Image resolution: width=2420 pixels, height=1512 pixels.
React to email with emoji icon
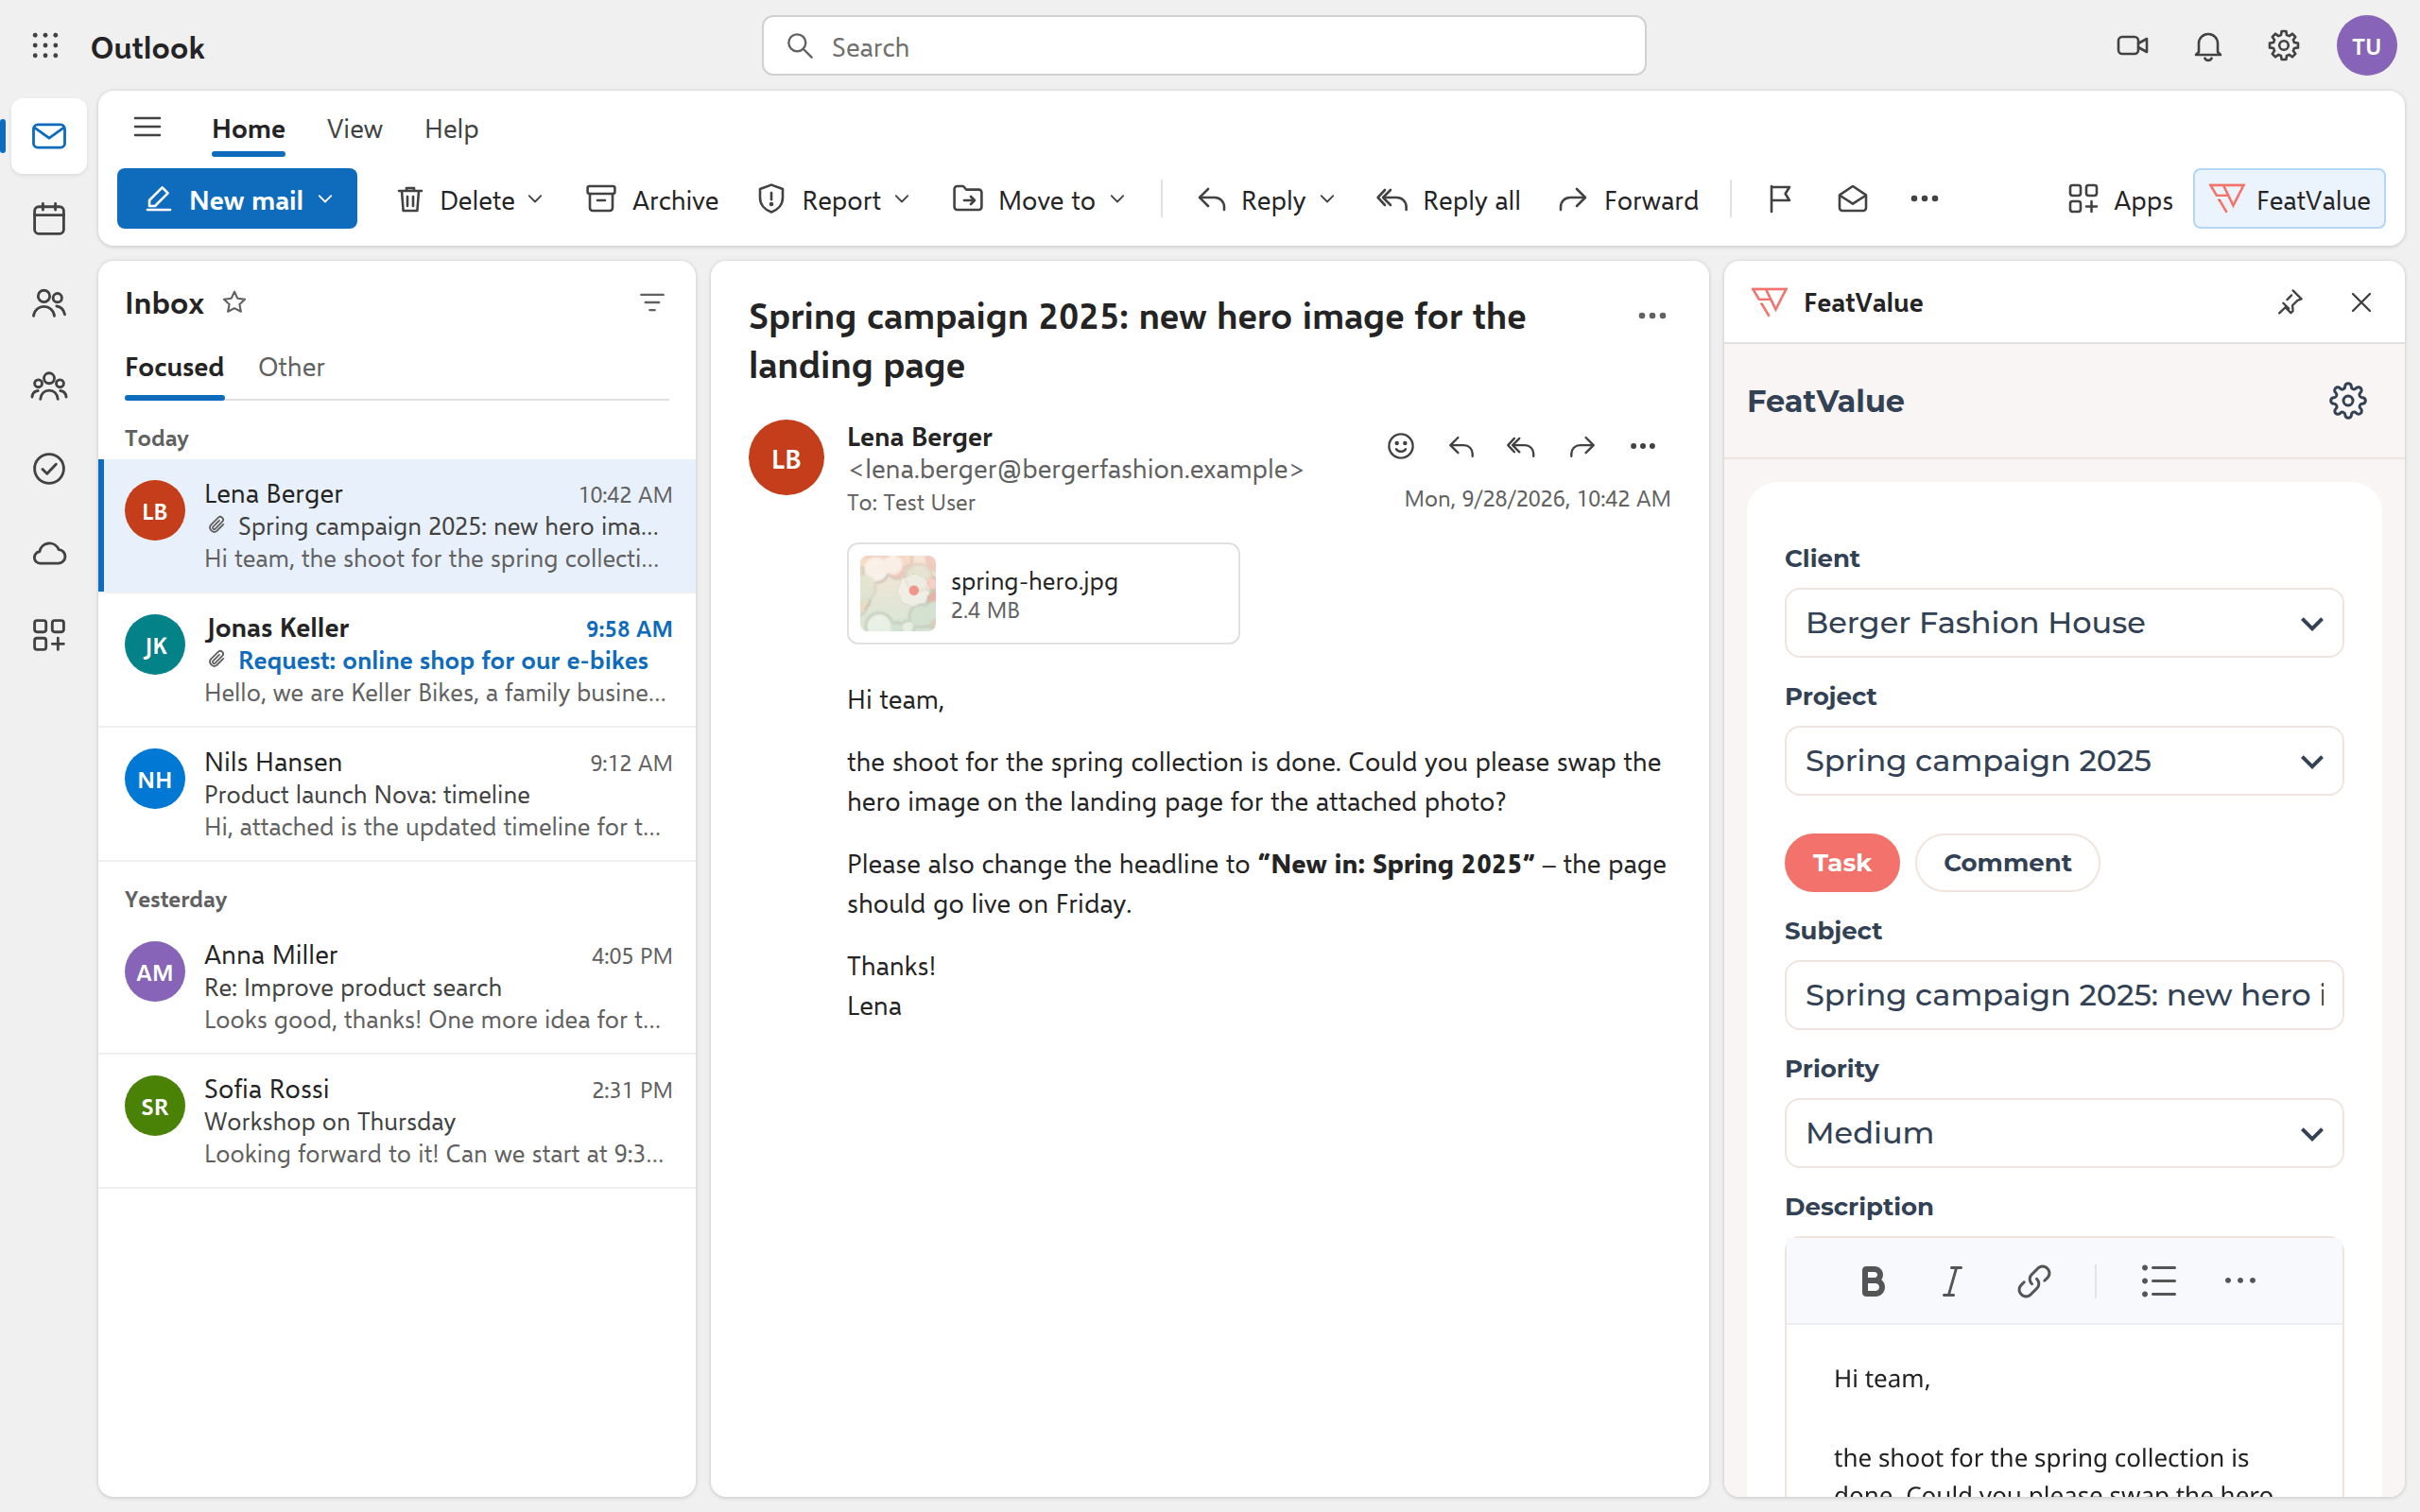tap(1400, 446)
